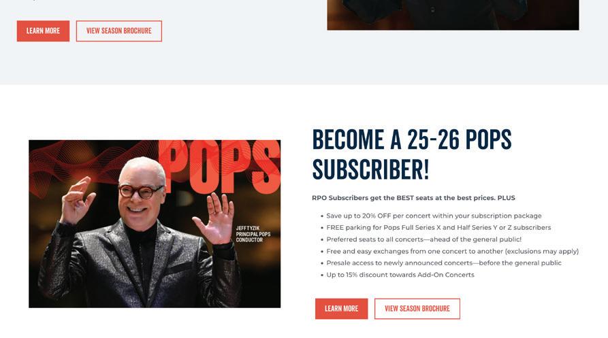Screen dimensions: 608x338
Task: Click the 'RPO Subscribers get the BEST seats' line
Action: [413, 198]
